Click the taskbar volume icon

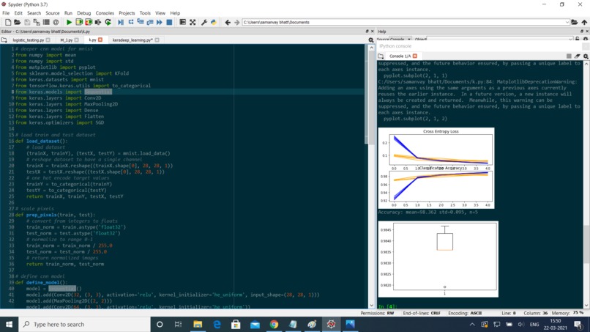(521, 324)
